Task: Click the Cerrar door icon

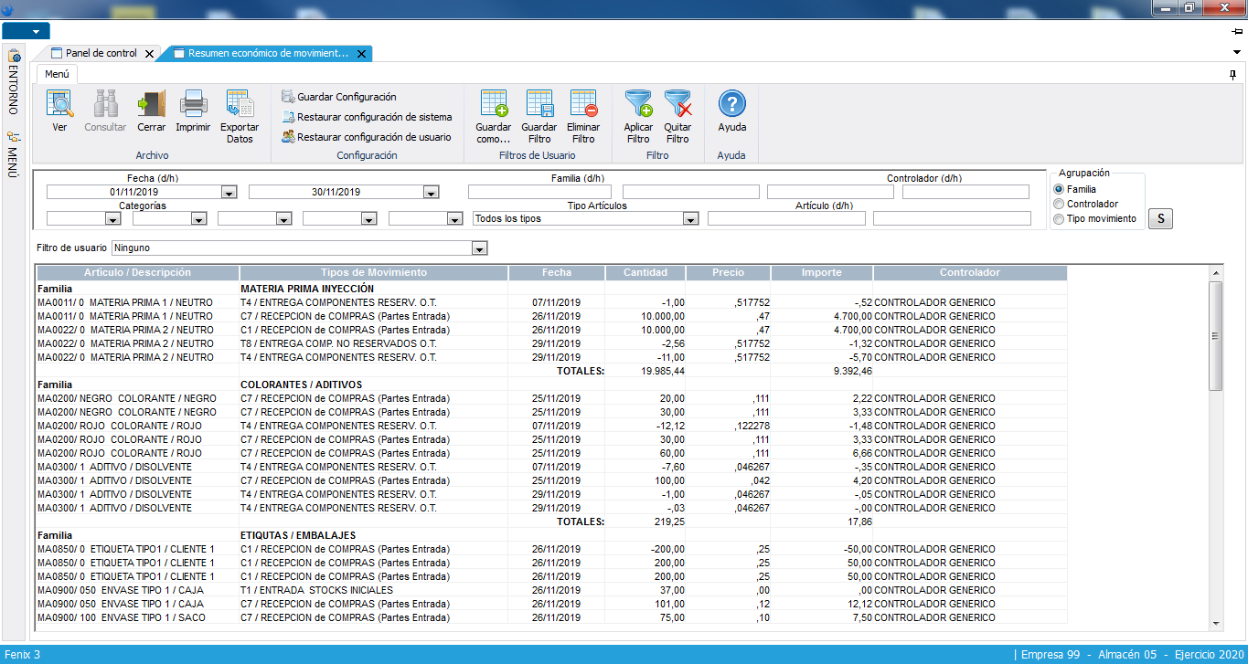Action: pos(151,105)
